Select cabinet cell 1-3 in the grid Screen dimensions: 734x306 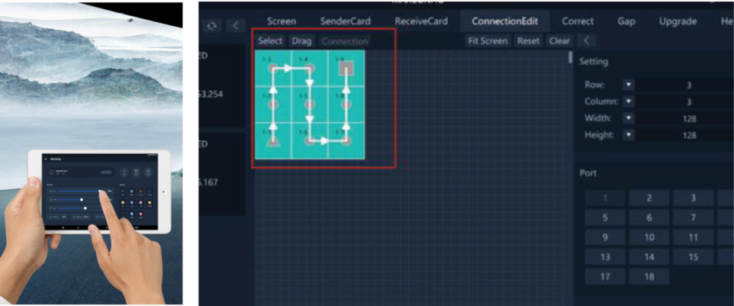click(273, 69)
